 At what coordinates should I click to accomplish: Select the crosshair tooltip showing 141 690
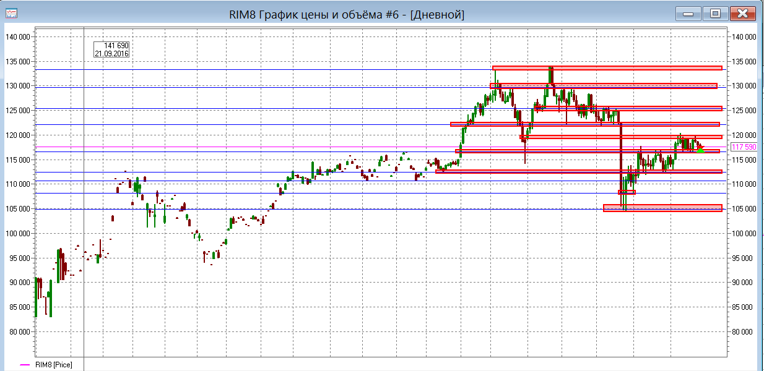pos(111,49)
